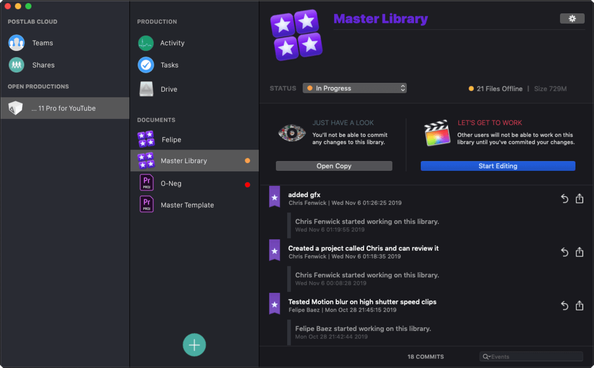Open the gear settings button
This screenshot has width=594, height=368.
click(x=572, y=19)
